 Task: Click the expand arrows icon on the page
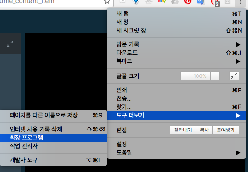(10, 44)
